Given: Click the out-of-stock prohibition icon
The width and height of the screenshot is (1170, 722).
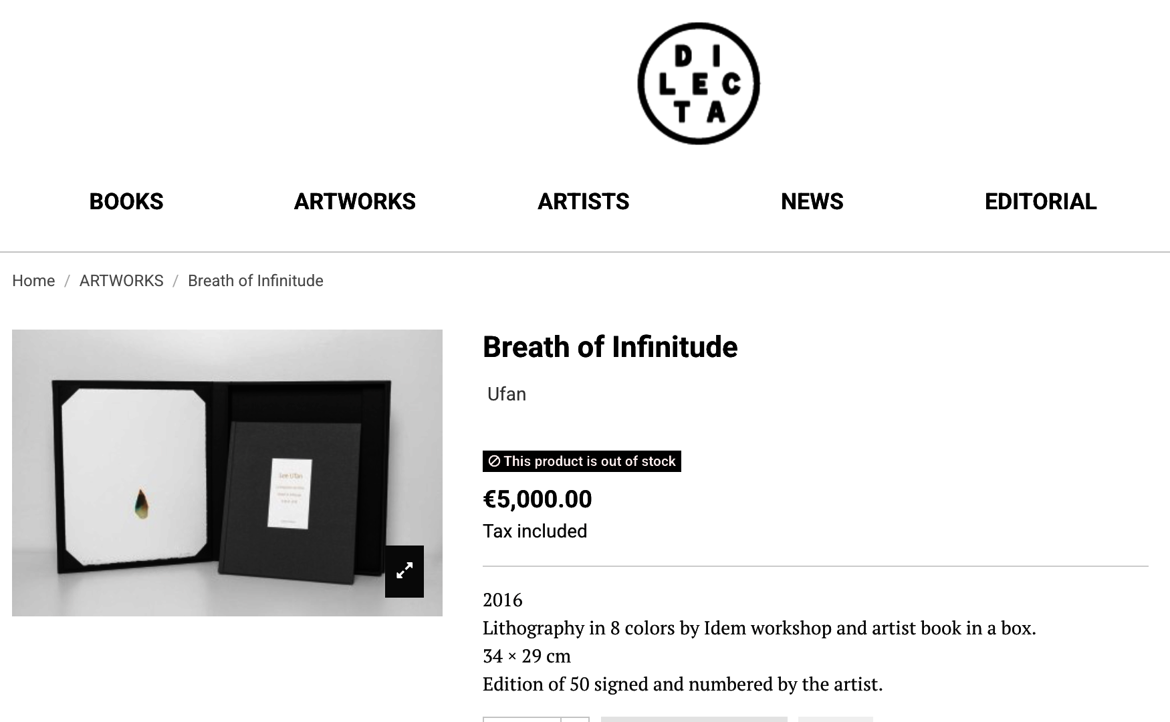Looking at the screenshot, I should click(494, 461).
